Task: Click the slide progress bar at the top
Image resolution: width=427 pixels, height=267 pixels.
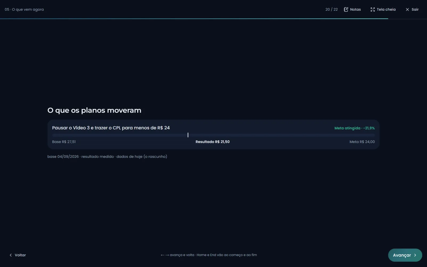Action: point(213,19)
